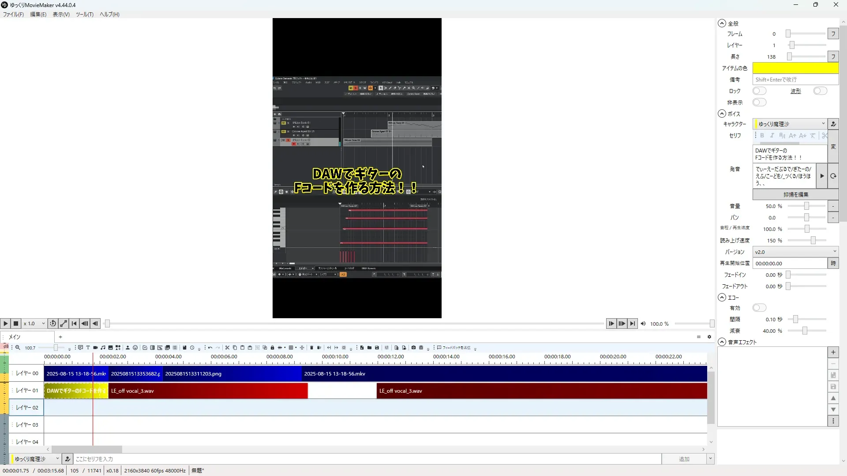Open the バージョン v2.0 dropdown

click(x=795, y=252)
